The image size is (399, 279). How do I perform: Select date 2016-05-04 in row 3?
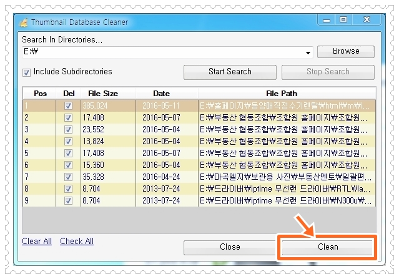point(167,129)
